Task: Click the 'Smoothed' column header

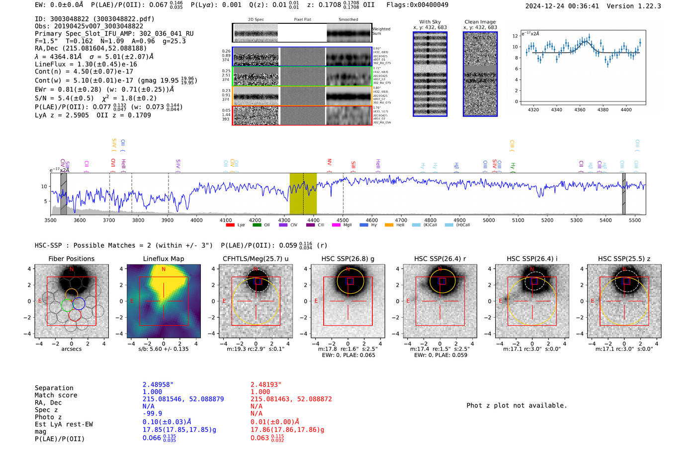Action: point(348,20)
